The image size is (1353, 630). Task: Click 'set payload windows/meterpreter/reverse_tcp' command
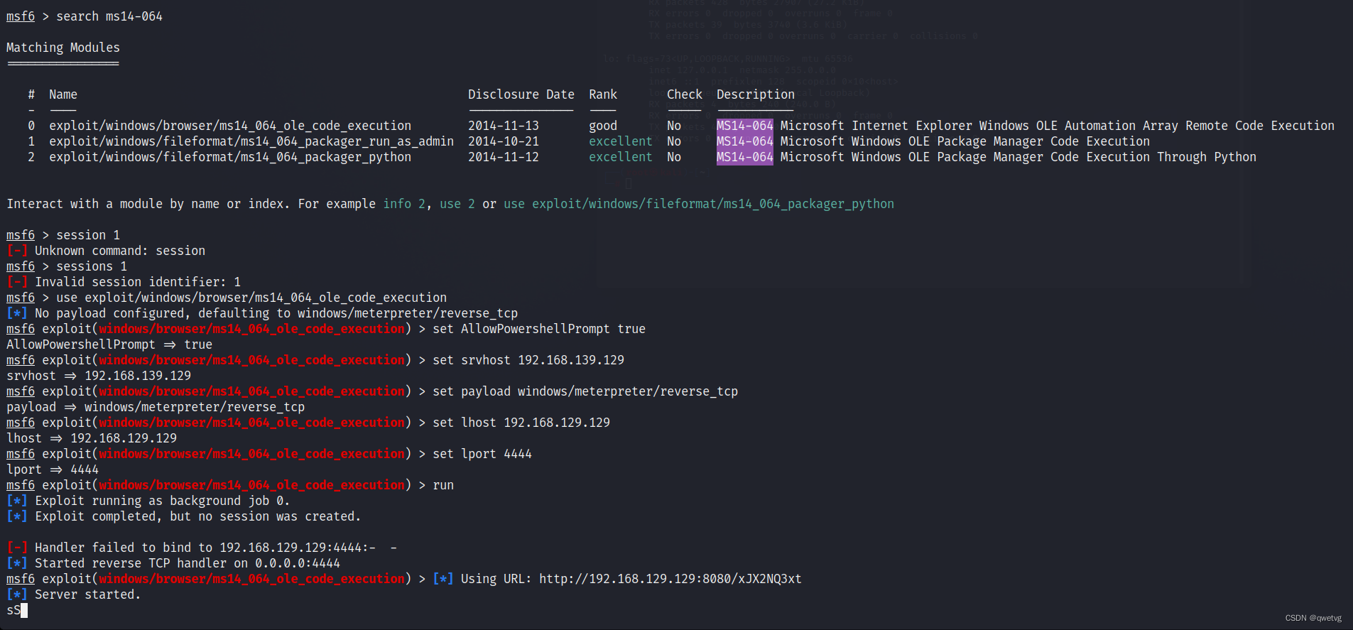coord(585,391)
